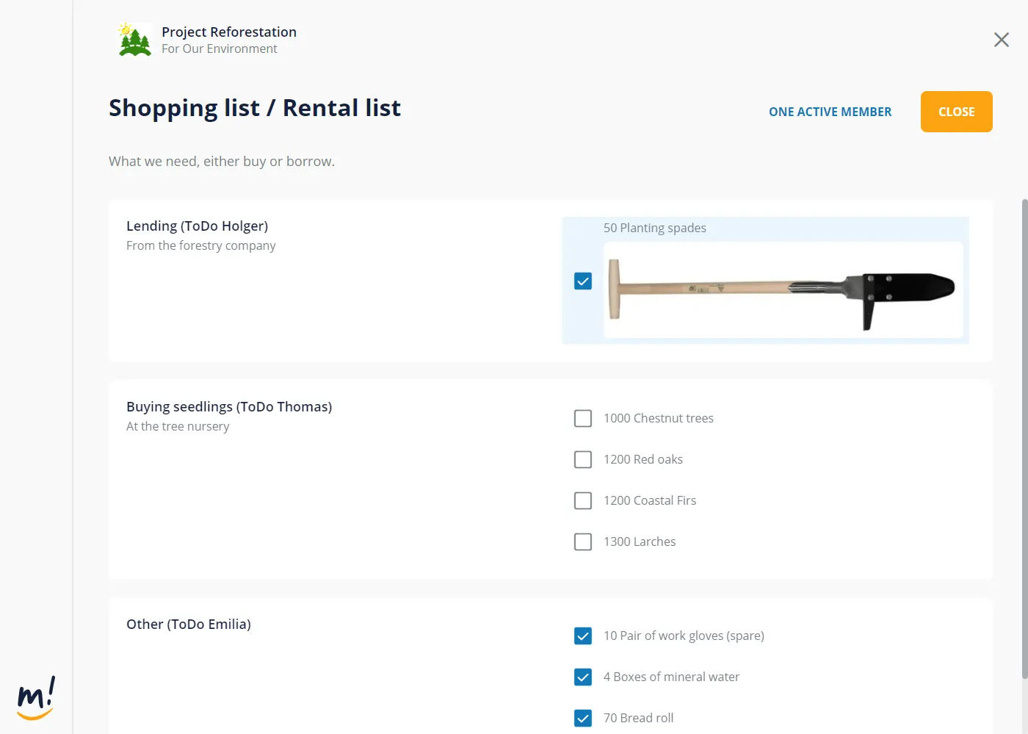
Task: Open the planting spade image
Action: point(783,290)
